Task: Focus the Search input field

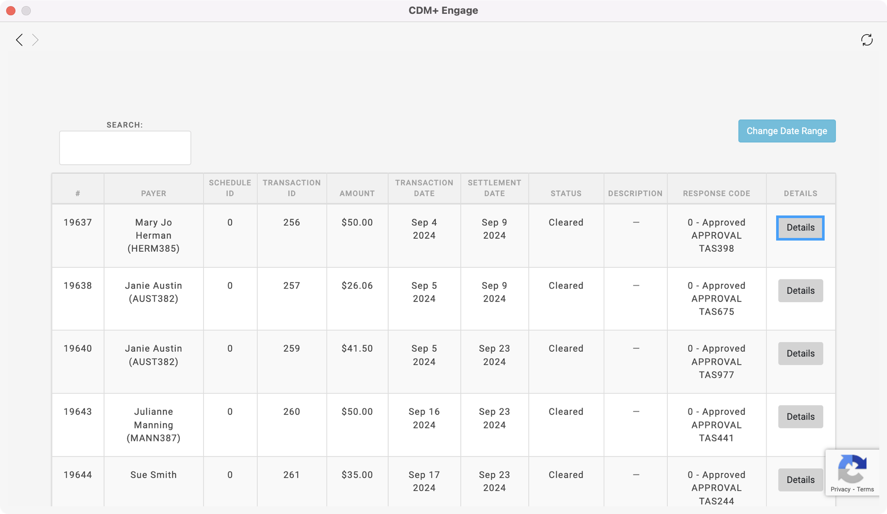Action: [x=125, y=148]
